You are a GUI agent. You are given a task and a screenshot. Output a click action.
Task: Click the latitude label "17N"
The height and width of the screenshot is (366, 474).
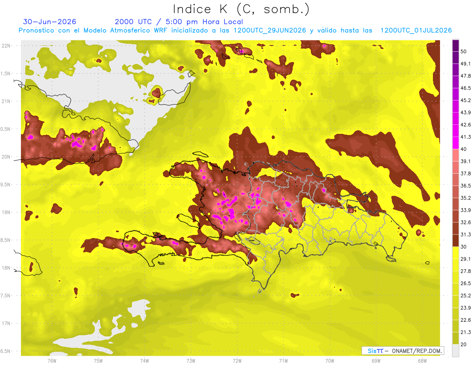coord(6,324)
